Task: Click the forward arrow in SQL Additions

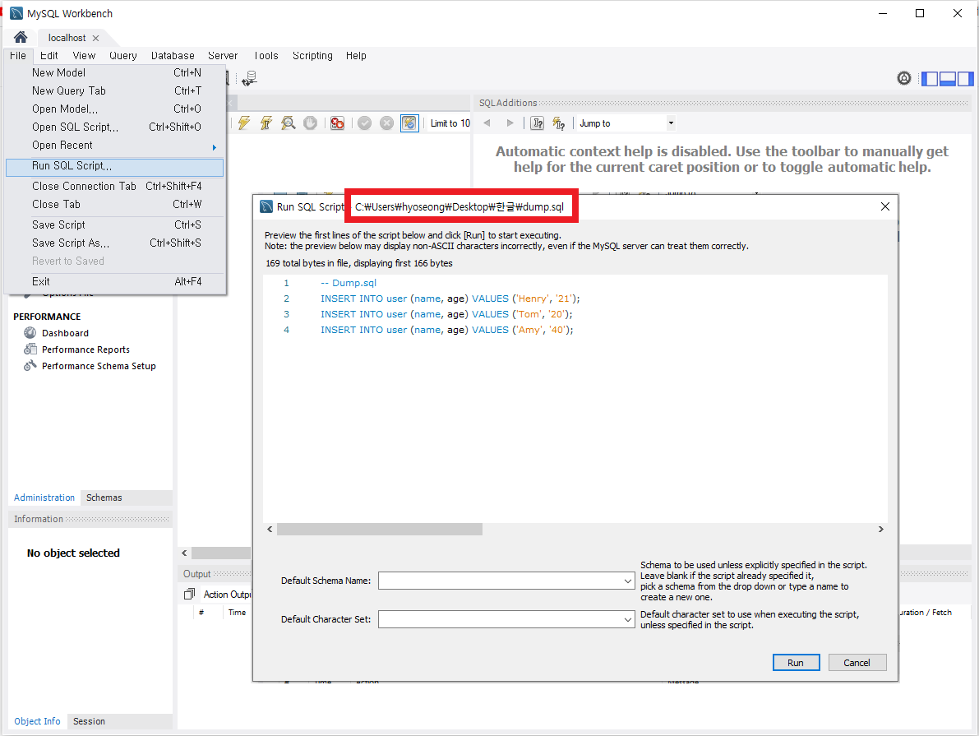Action: (x=510, y=123)
